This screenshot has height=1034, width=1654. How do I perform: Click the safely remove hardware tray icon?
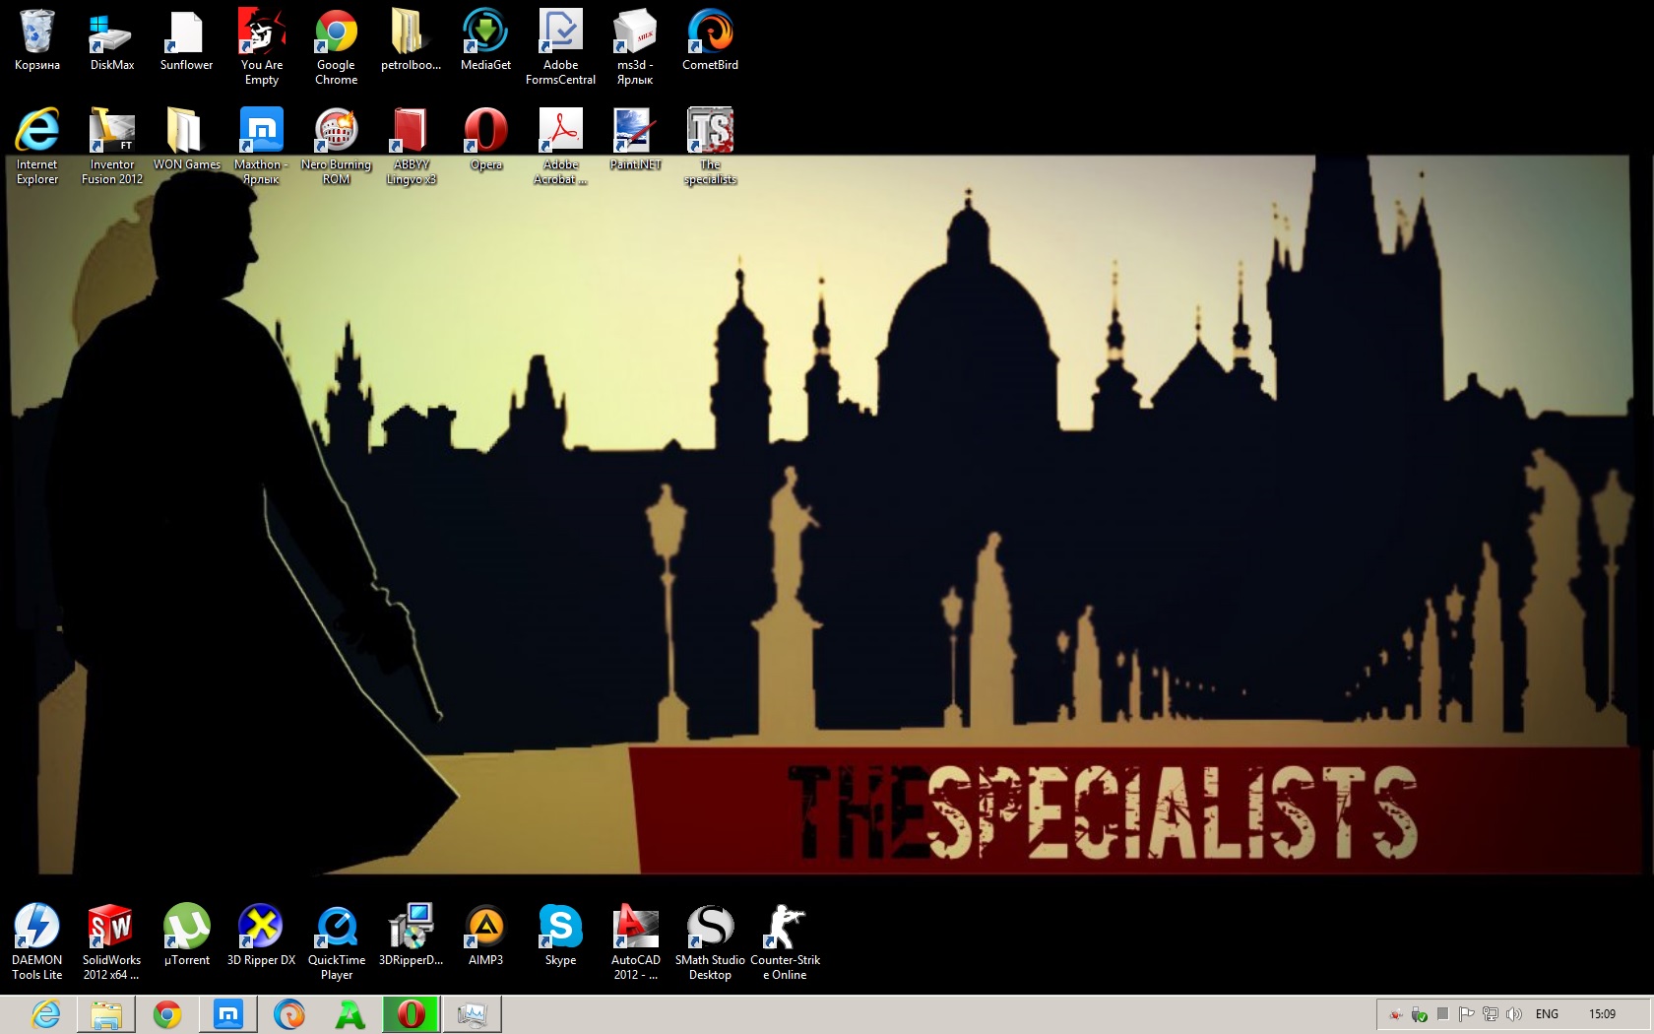tap(1420, 1014)
